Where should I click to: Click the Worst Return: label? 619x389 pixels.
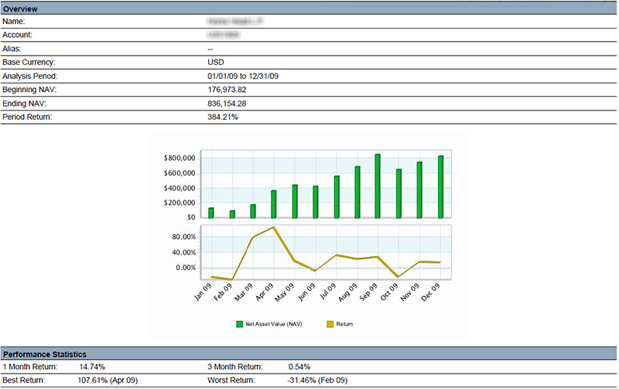pyautogui.click(x=231, y=380)
